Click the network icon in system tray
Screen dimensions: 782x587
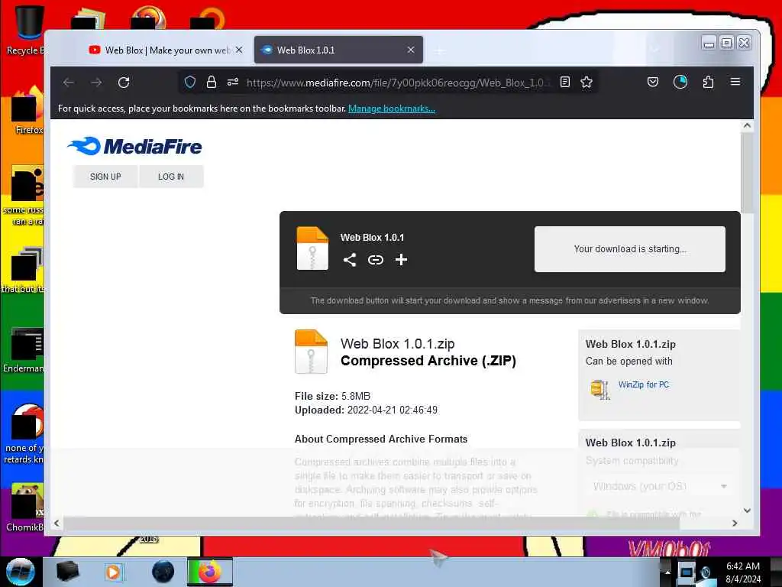687,572
